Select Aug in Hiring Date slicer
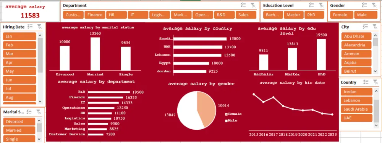 [19, 97]
